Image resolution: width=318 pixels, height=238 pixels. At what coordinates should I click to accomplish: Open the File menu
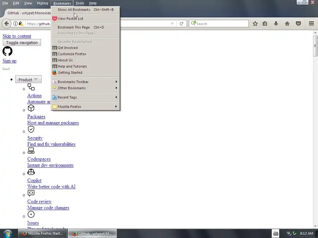tap(5, 3)
